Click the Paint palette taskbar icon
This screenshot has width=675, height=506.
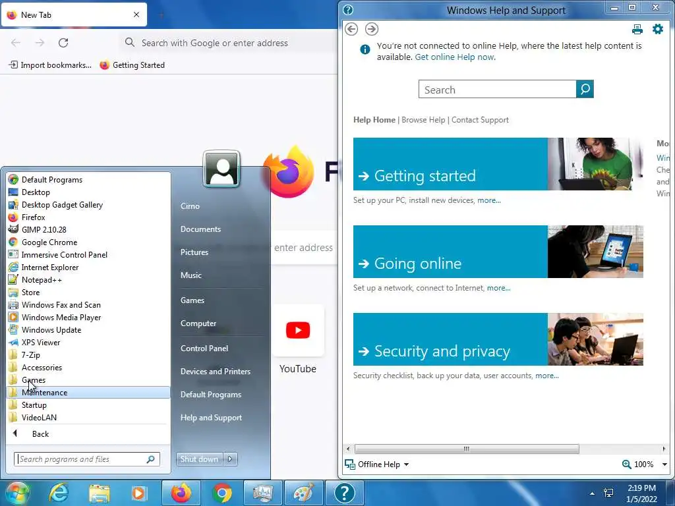[303, 493]
